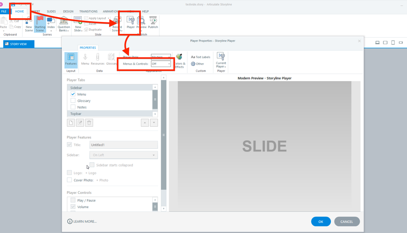Click the CANCEL button
407x233 pixels.
point(347,222)
